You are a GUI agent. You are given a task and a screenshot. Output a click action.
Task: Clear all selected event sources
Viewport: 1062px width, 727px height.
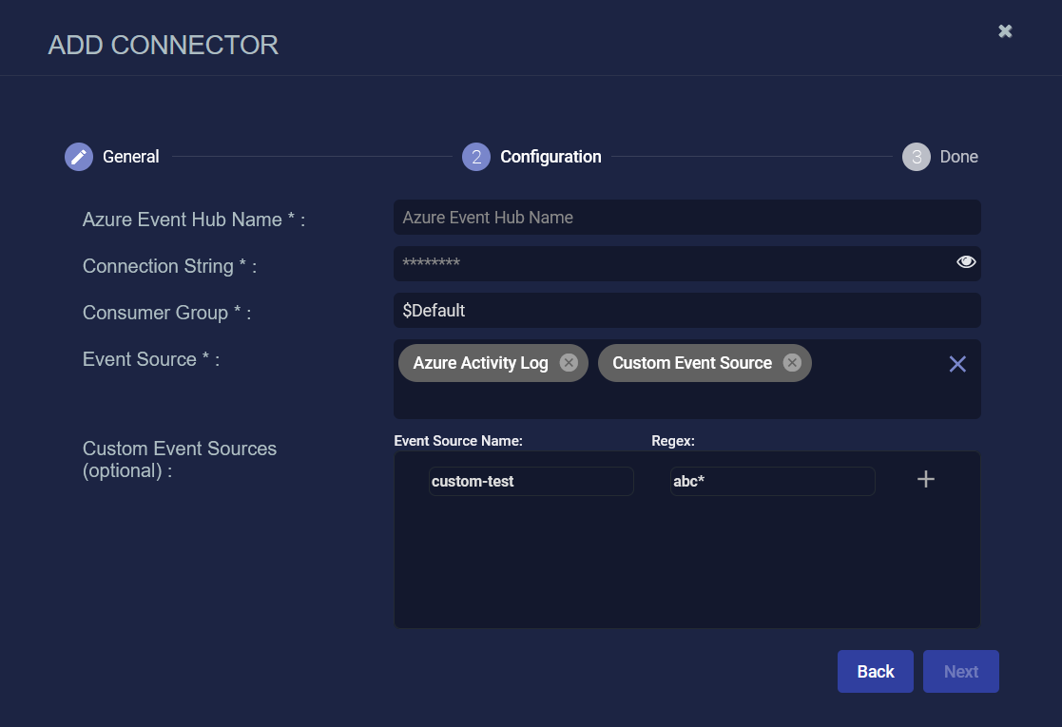[957, 364]
